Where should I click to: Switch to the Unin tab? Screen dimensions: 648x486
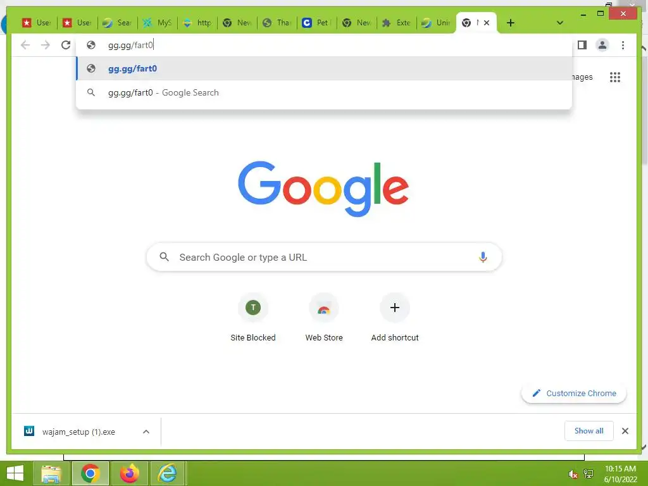(437, 23)
